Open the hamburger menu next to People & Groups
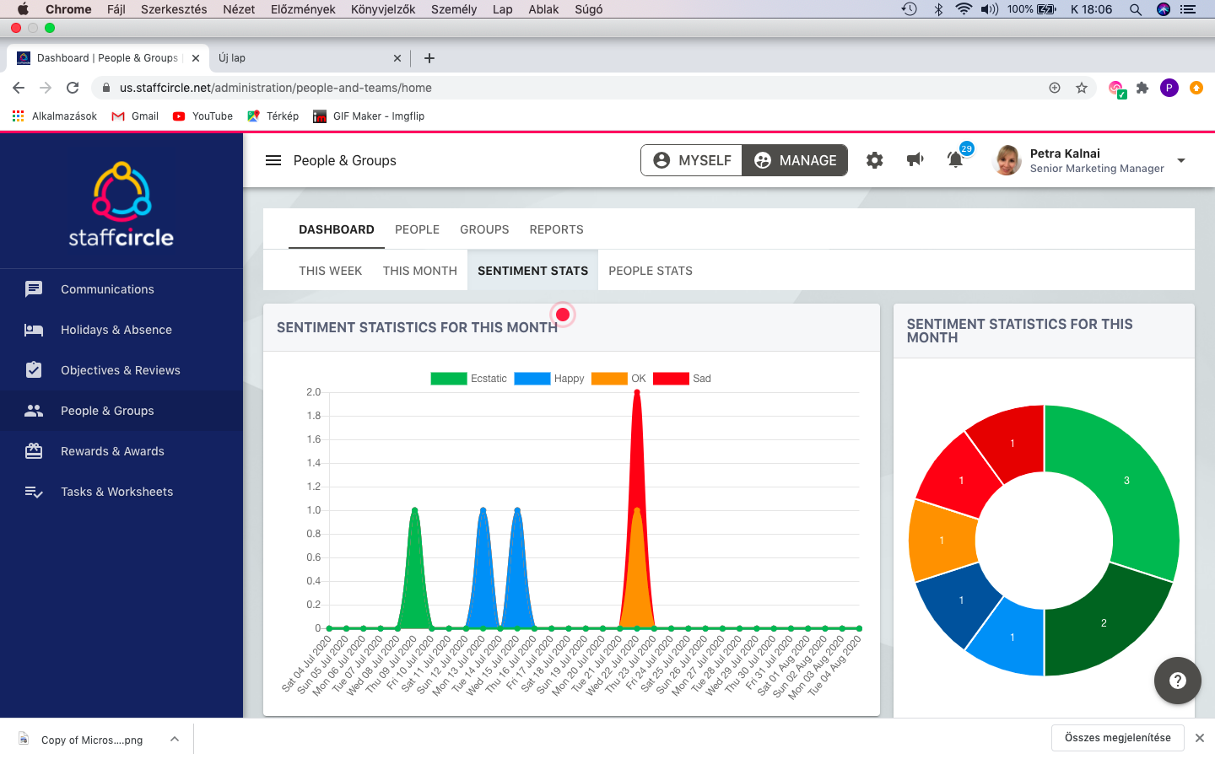 pos(273,160)
